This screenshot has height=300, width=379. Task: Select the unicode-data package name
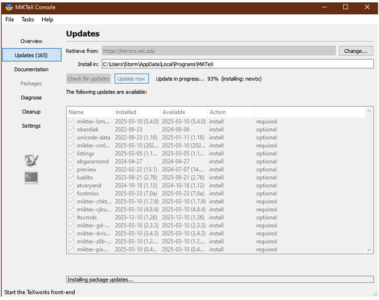pos(93,138)
